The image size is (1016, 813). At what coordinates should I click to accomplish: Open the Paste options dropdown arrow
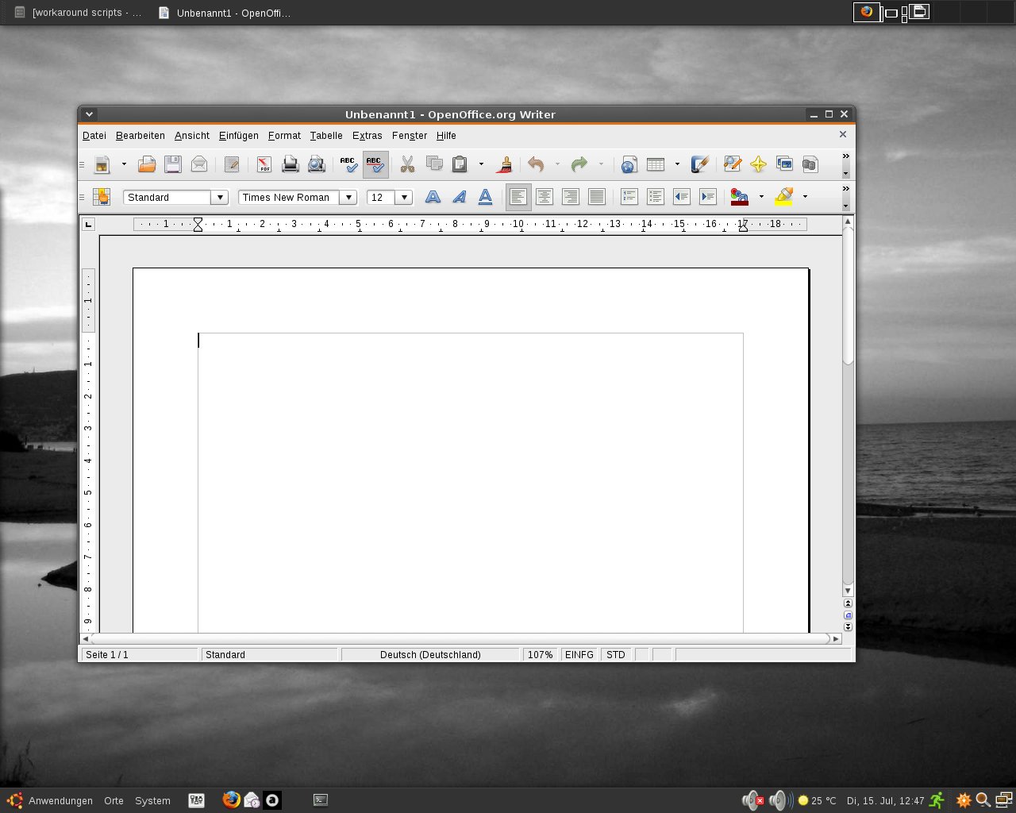(x=481, y=164)
